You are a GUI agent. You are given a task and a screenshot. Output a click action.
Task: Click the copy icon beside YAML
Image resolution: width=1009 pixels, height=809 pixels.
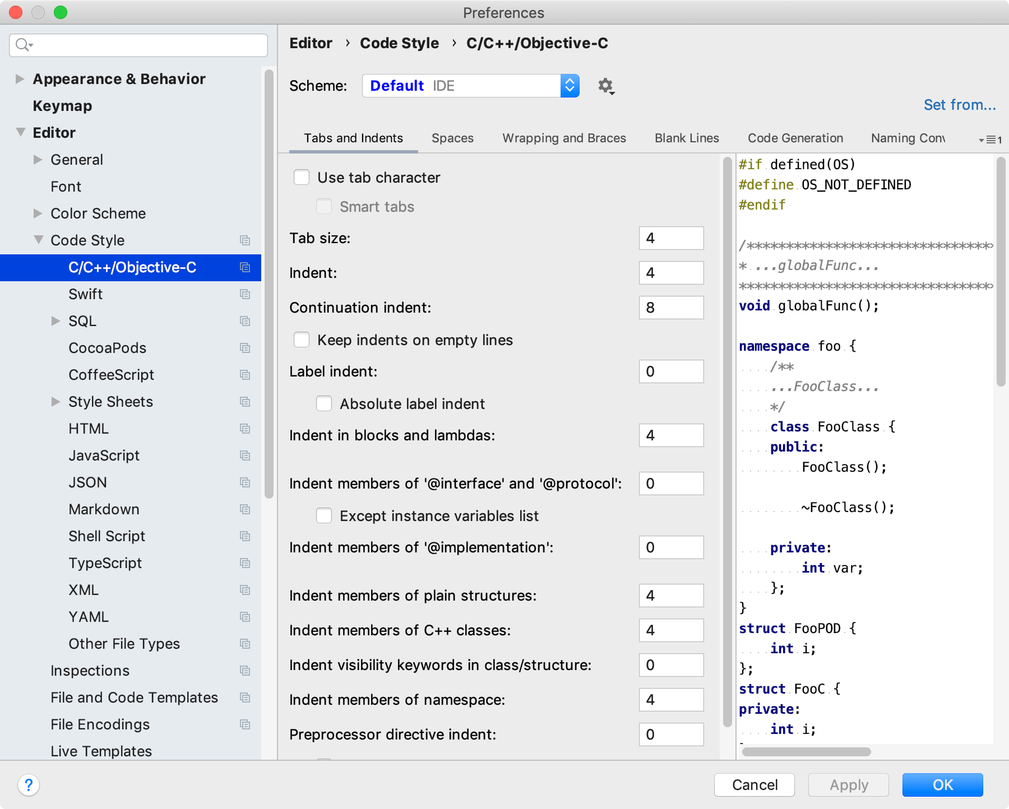click(x=245, y=617)
